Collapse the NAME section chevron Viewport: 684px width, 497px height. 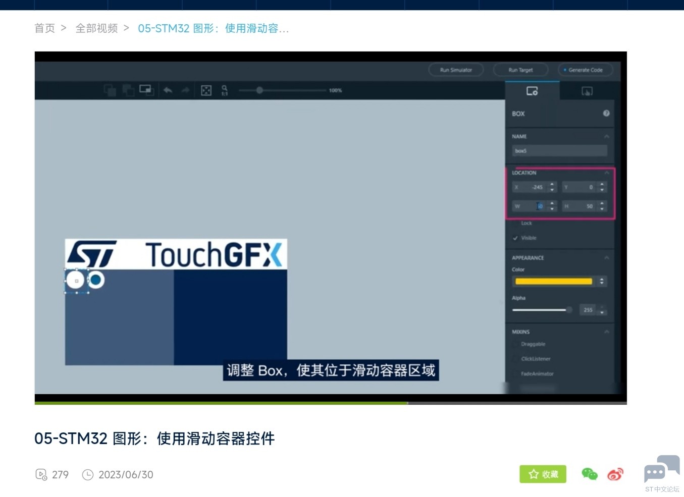pos(606,137)
